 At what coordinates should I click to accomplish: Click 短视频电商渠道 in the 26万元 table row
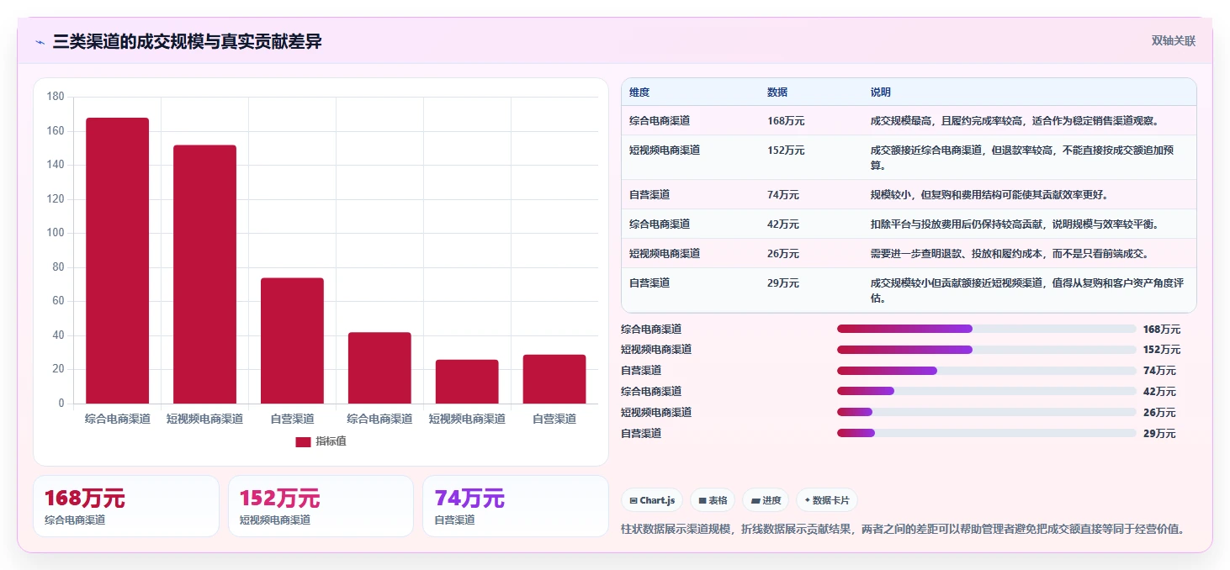pyautogui.click(x=665, y=254)
